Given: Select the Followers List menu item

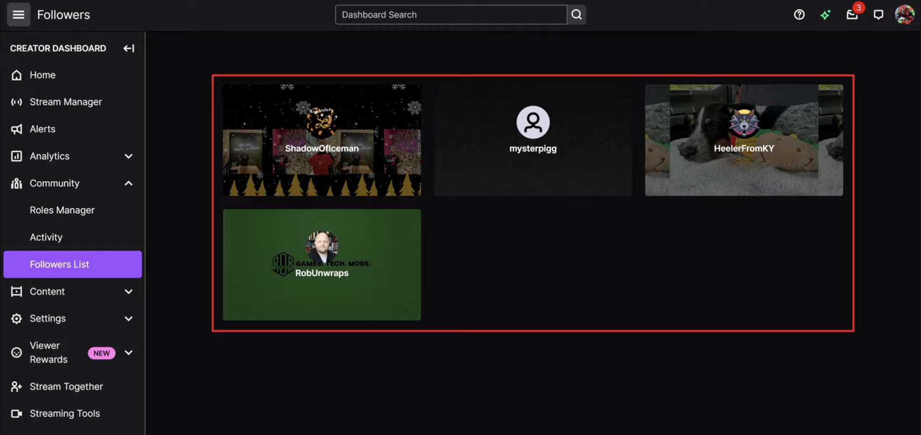Looking at the screenshot, I should (x=72, y=264).
